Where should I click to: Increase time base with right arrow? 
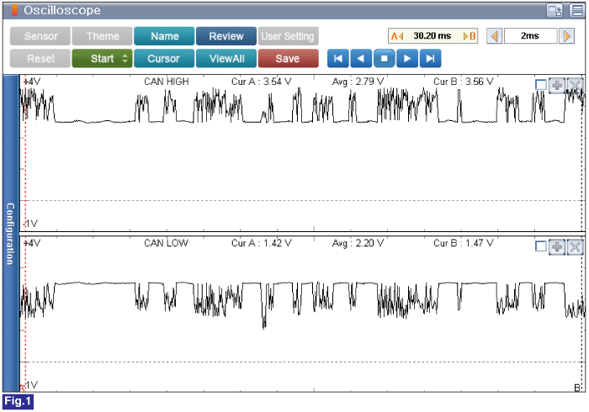coord(567,36)
